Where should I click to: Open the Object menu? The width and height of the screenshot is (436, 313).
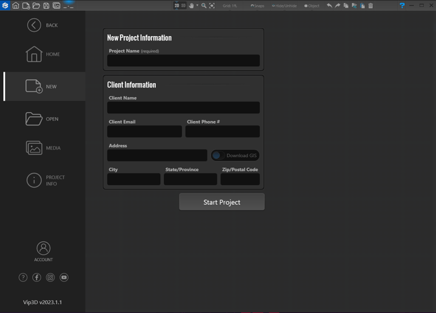point(312,6)
